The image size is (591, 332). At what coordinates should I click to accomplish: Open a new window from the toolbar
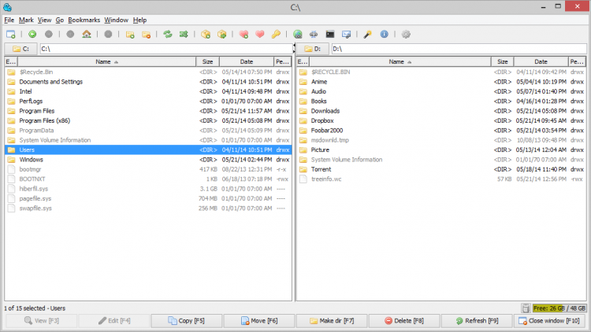(11, 35)
